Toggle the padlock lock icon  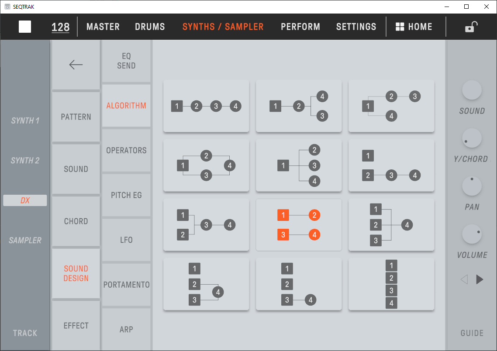(x=471, y=27)
